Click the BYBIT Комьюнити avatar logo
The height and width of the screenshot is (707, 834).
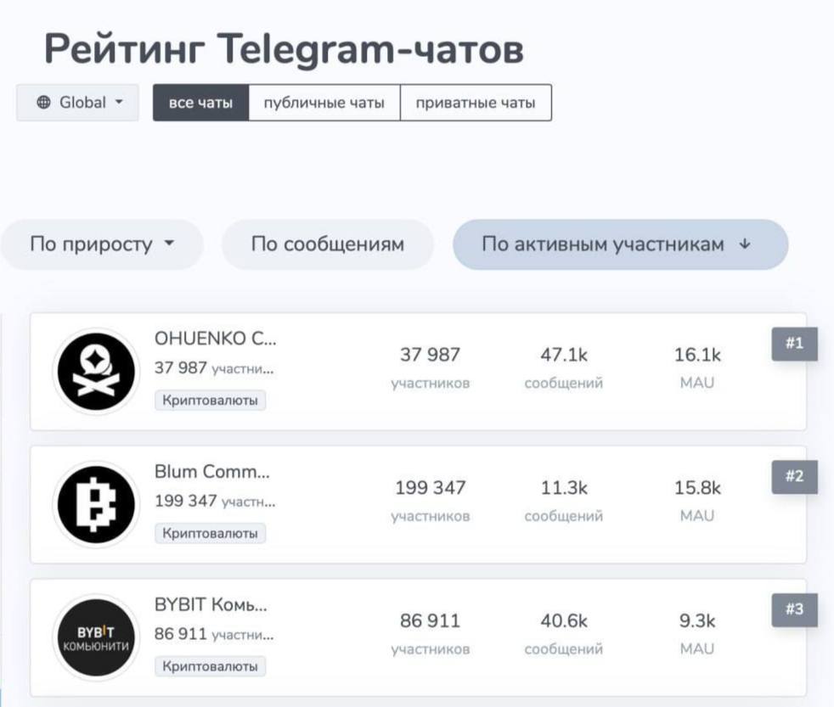[x=96, y=637]
